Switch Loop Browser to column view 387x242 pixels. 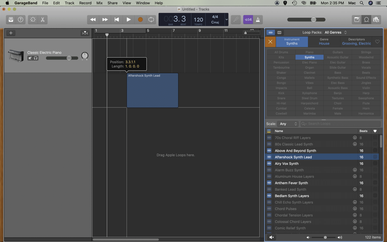(279, 33)
